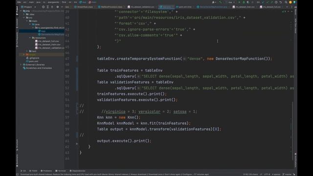
Task: Place cursor on Knn knn = new Knn() line
Action: click(x=118, y=117)
